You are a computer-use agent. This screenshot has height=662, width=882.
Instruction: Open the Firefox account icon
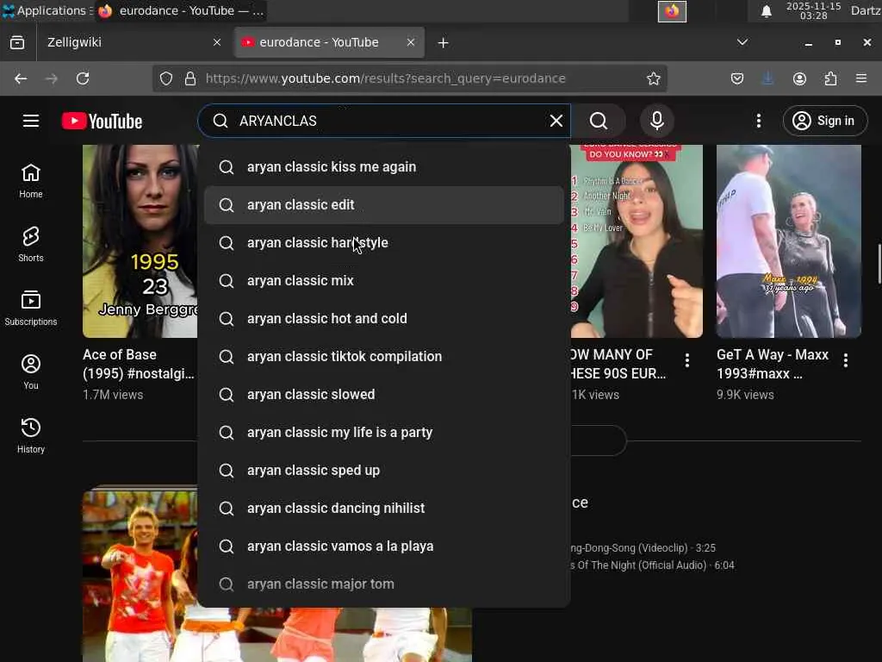tap(799, 78)
